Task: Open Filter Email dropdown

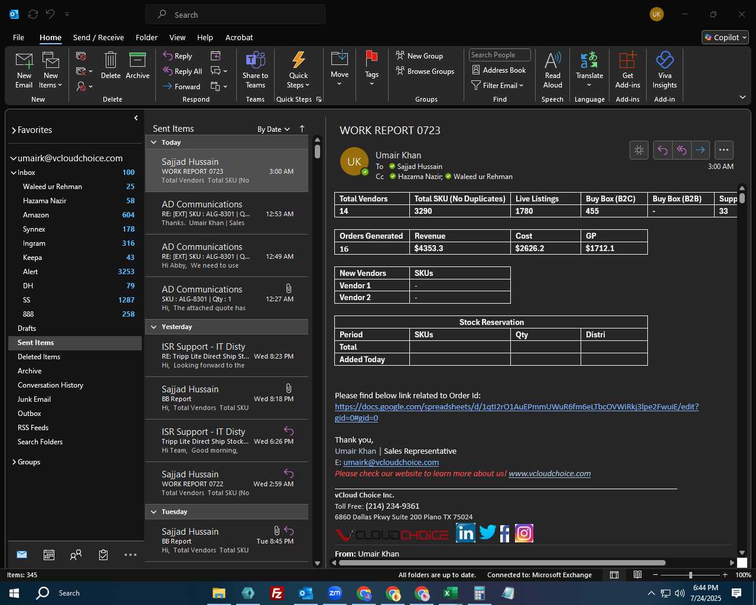Action: coord(497,86)
